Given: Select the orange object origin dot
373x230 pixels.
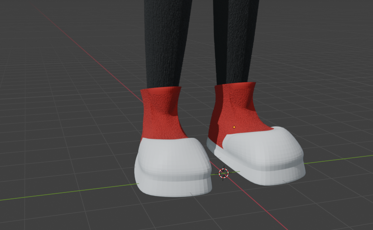Looking at the screenshot, I should point(234,127).
